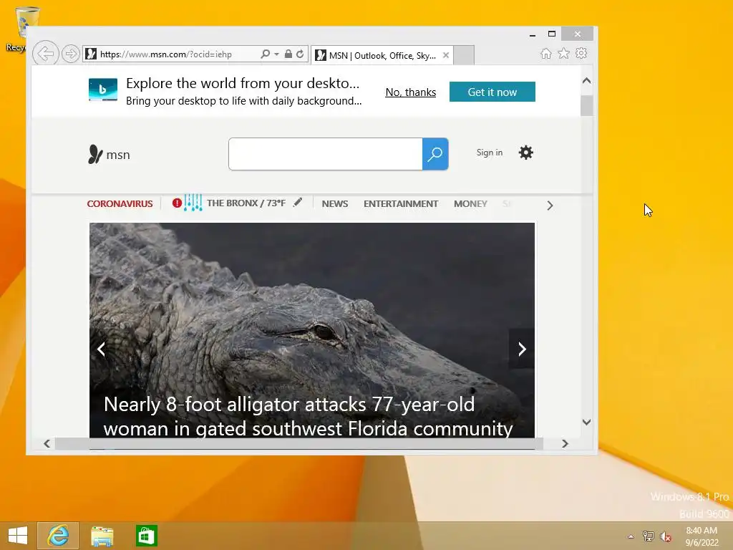
Task: Open the Windows Store taskbar icon
Action: tap(146, 536)
